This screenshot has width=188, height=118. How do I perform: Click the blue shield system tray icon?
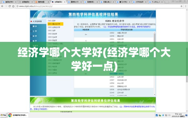(163, 115)
